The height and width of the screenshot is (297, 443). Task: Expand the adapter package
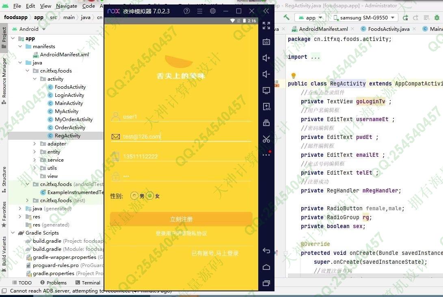(x=35, y=143)
